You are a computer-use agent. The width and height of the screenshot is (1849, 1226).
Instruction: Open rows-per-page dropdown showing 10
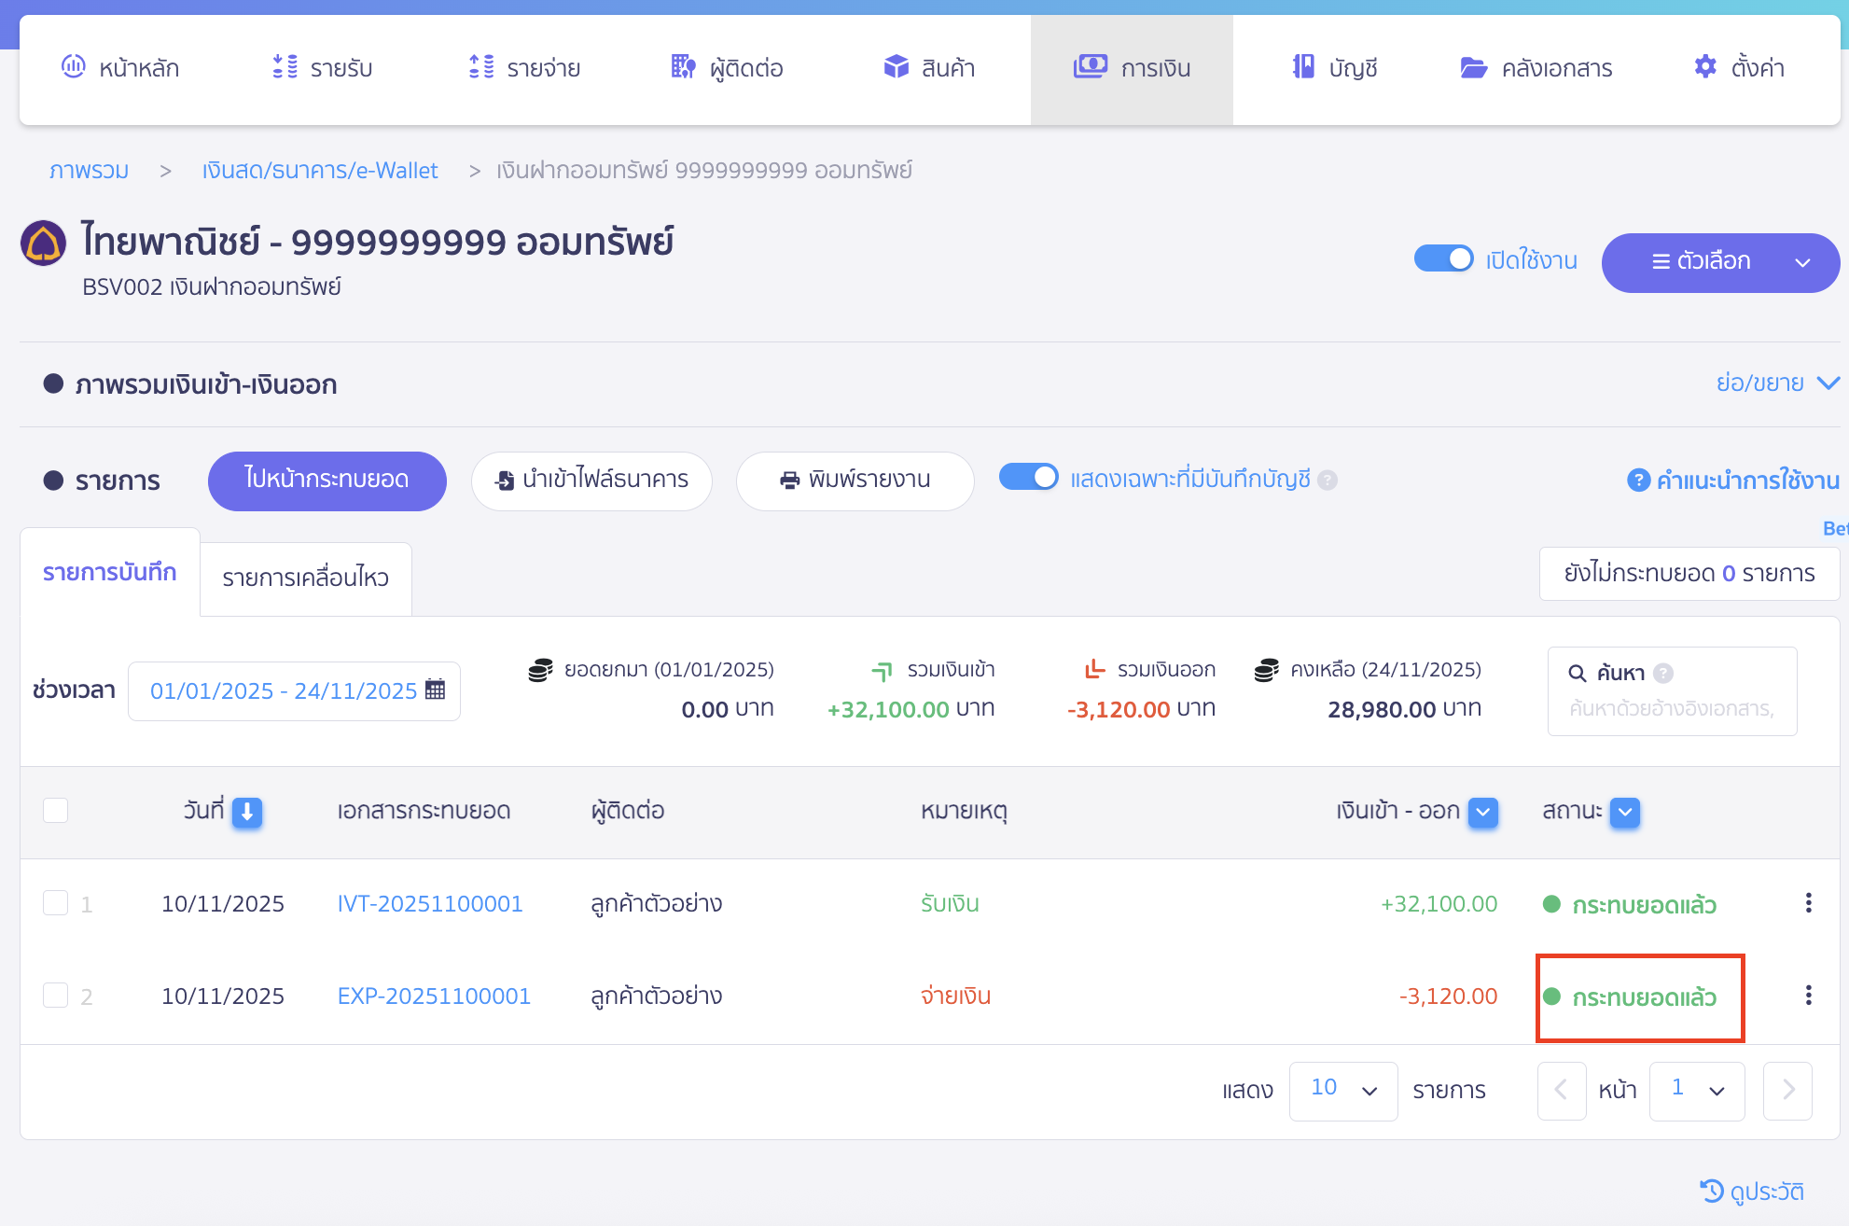click(x=1342, y=1090)
